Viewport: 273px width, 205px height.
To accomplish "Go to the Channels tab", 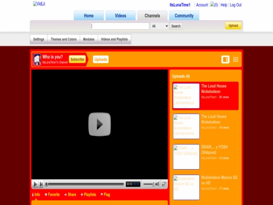I will tap(152, 16).
